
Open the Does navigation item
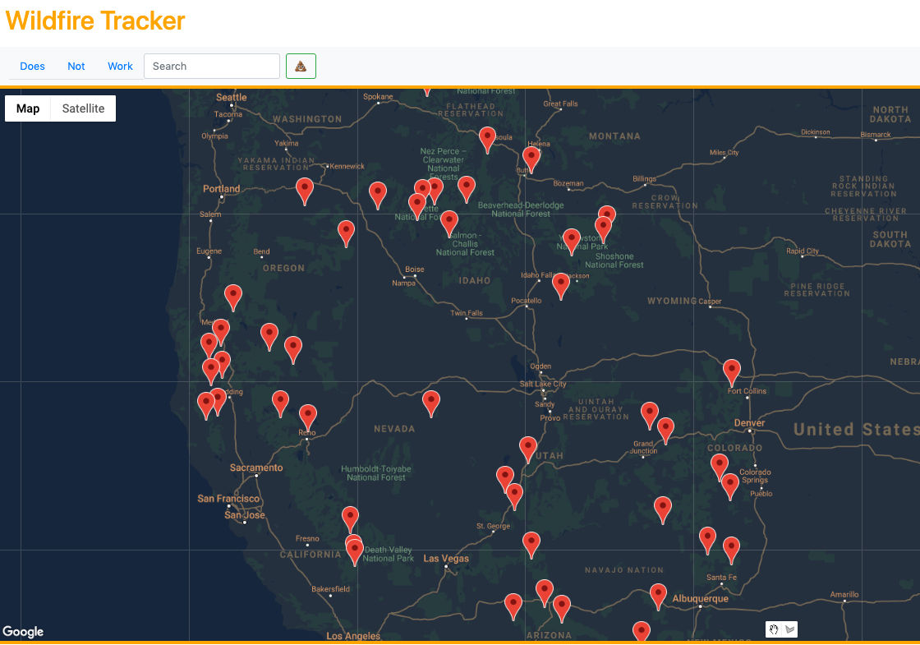[32, 66]
